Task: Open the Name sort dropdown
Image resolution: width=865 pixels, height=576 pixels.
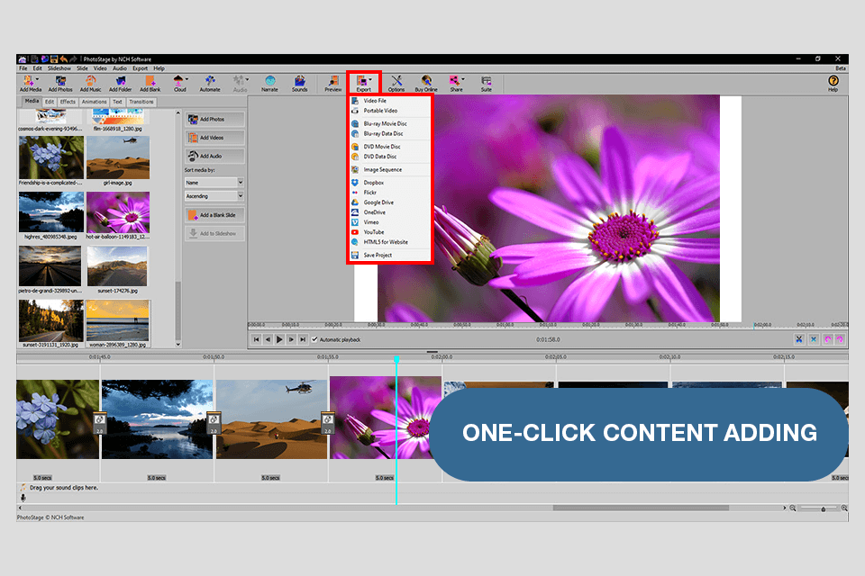Action: tap(214, 183)
